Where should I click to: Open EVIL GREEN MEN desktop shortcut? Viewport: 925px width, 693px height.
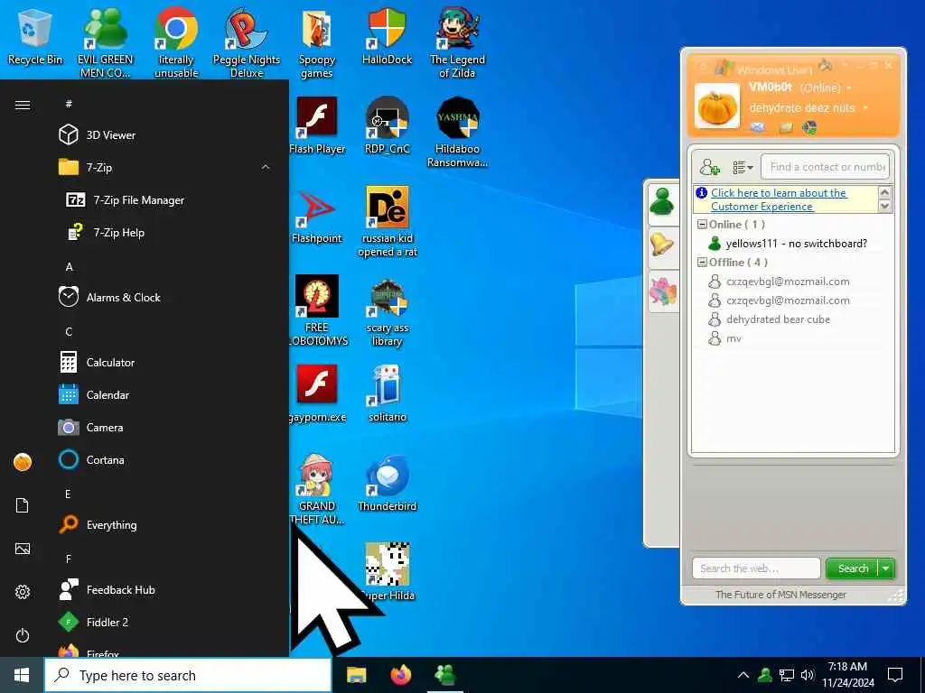tap(105, 42)
